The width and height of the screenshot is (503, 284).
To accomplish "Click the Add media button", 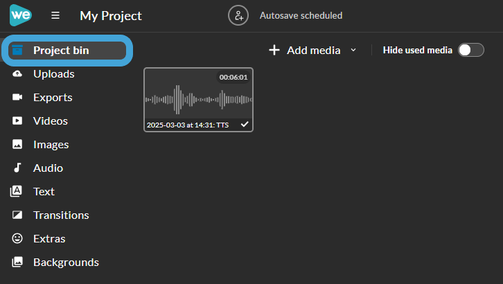I will pyautogui.click(x=304, y=51).
